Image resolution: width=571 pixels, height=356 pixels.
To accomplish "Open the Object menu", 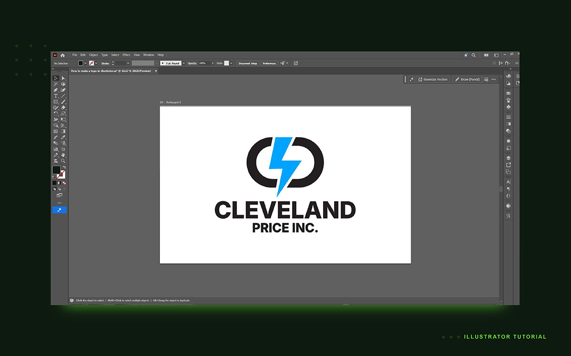I will click(x=93, y=55).
